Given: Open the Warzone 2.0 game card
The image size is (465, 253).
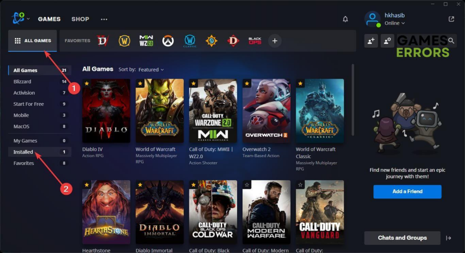Looking at the screenshot, I should [213, 111].
